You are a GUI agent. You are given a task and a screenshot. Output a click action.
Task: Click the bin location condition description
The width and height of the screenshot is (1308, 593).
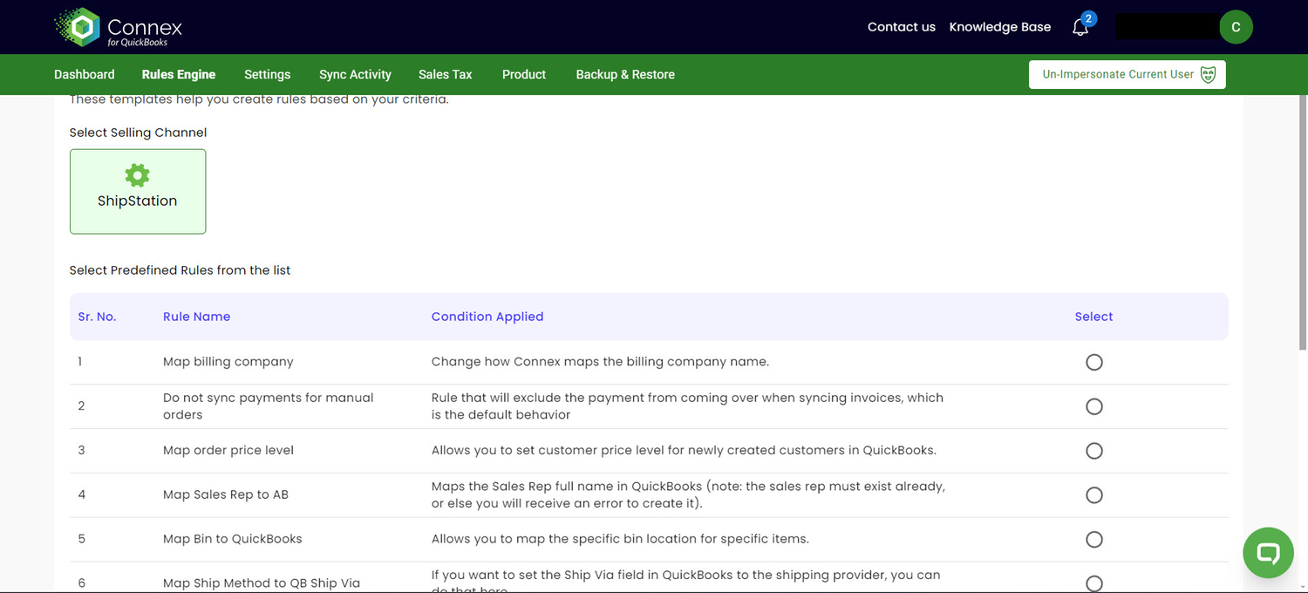coord(620,540)
